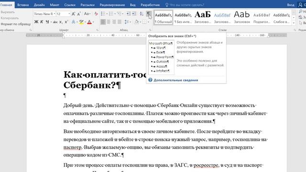Expand the highlight color dropdown arrow
This screenshot has width=306, height=172.
(x=86, y=22)
